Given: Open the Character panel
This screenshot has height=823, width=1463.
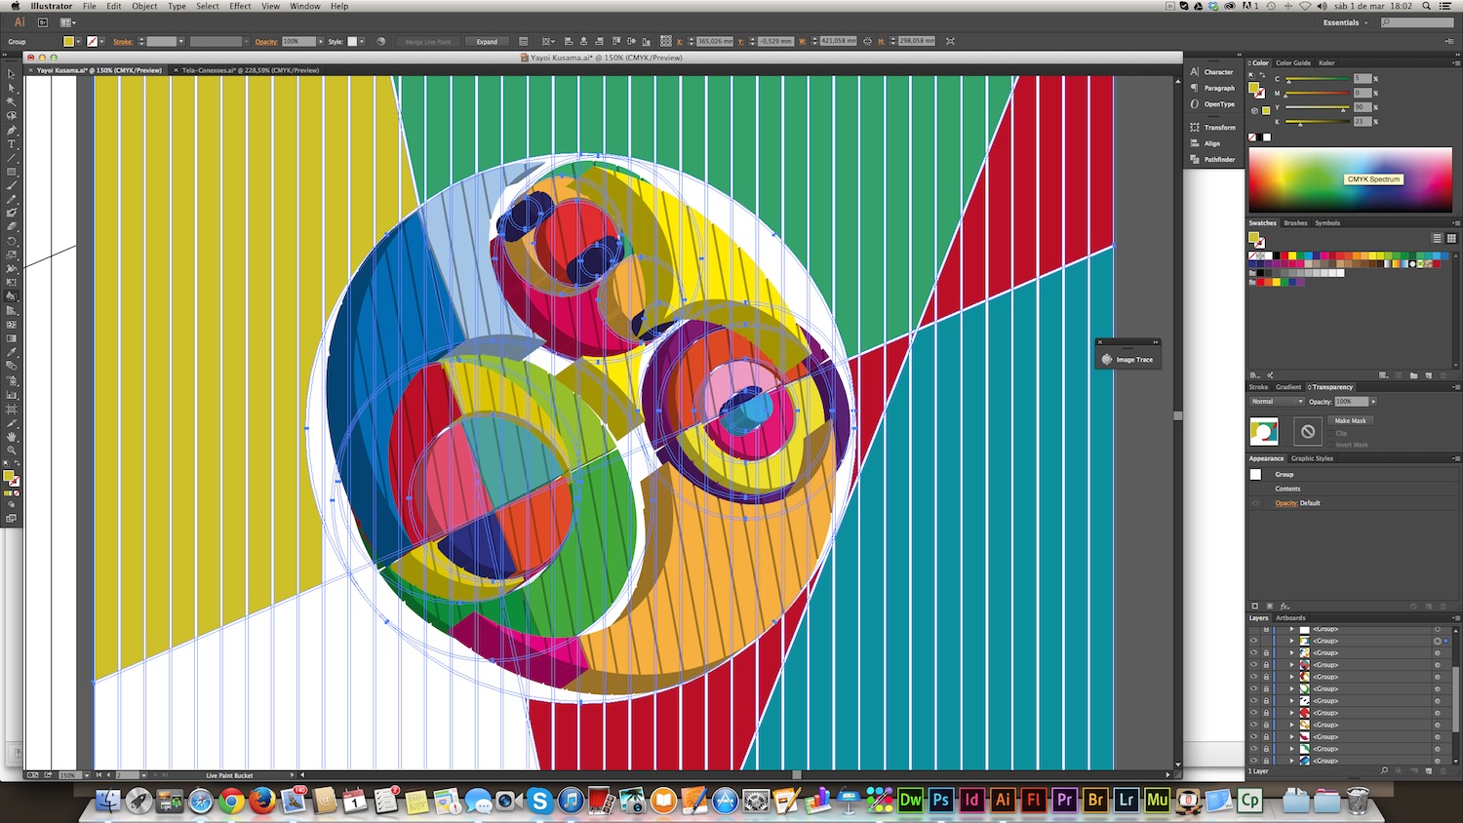Looking at the screenshot, I should [x=1212, y=72].
